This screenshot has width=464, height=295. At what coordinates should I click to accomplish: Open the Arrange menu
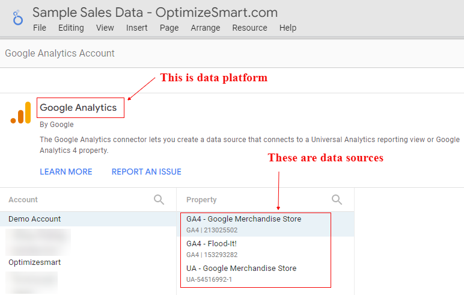pos(206,28)
